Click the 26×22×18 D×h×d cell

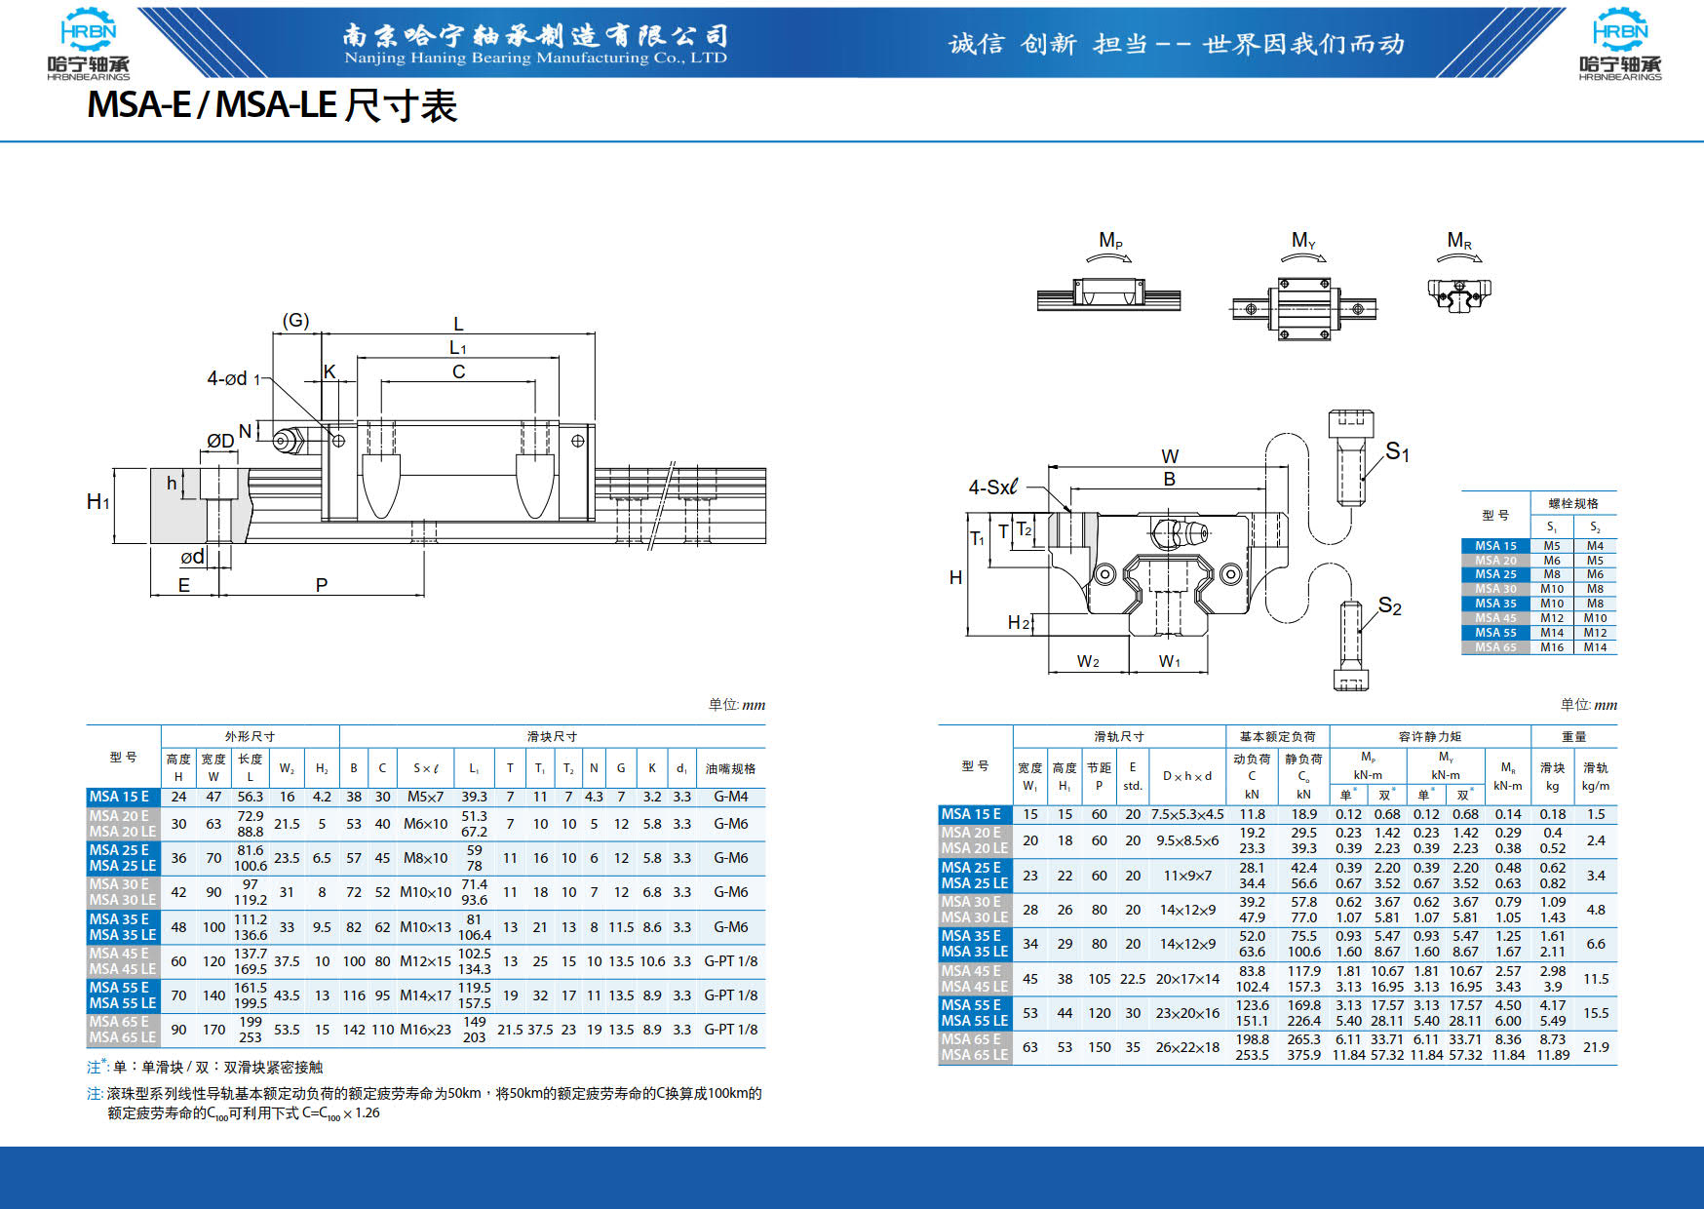point(1187,1047)
